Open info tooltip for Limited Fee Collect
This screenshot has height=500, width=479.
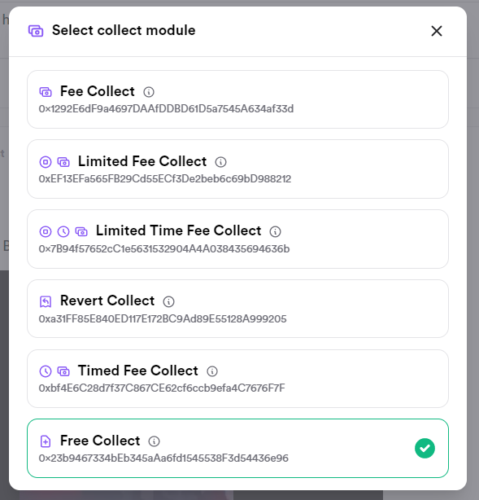tap(220, 162)
